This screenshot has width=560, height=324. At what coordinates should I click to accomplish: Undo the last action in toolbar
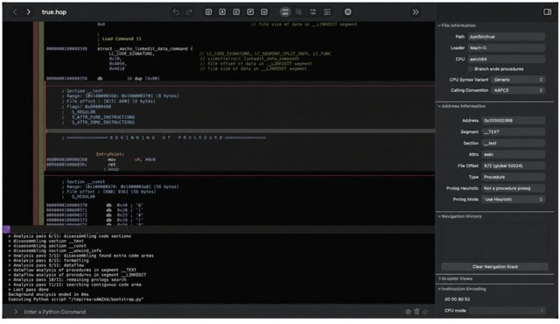click(x=176, y=12)
